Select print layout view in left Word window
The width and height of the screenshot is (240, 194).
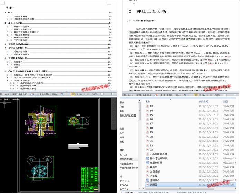[73, 94]
